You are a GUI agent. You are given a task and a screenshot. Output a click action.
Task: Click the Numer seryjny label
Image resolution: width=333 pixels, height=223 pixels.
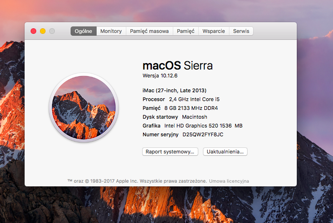point(160,134)
